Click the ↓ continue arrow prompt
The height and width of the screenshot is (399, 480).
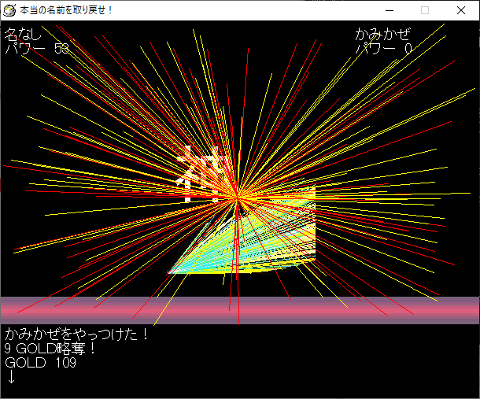[11, 377]
